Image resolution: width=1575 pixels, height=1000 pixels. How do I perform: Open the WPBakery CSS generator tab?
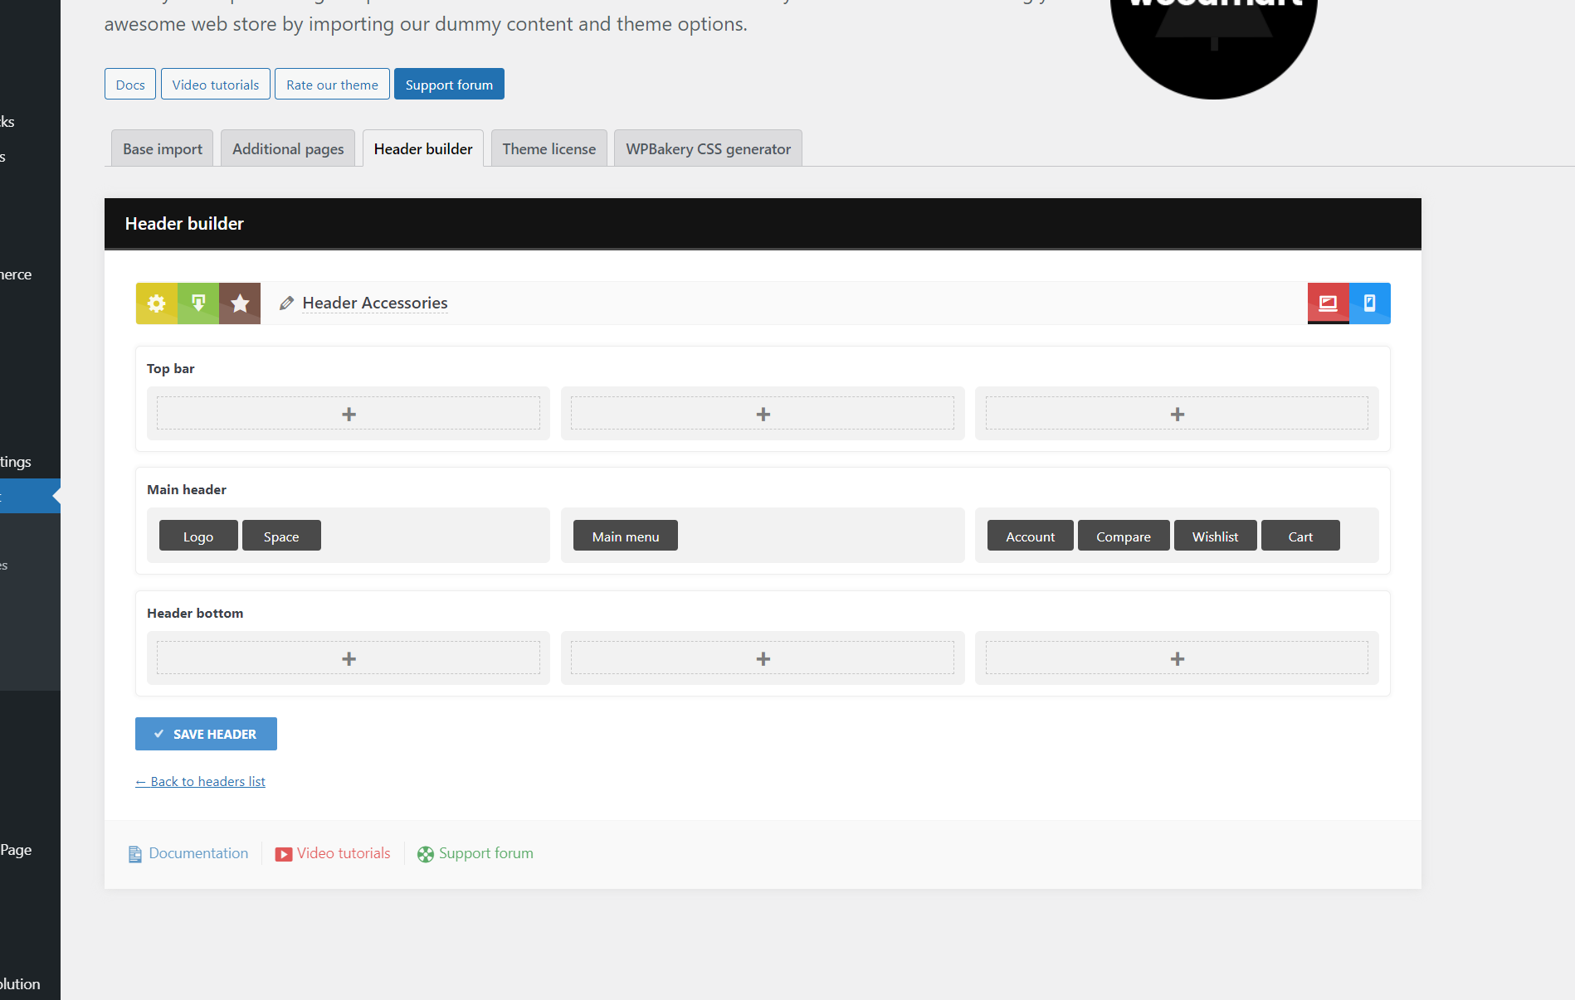[709, 148]
